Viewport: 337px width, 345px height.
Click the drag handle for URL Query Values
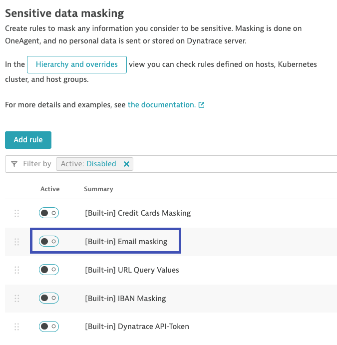coord(16,270)
